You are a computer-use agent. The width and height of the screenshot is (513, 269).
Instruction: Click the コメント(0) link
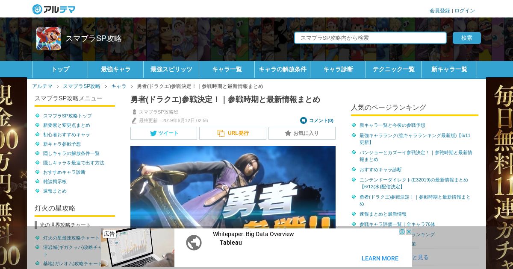click(321, 120)
